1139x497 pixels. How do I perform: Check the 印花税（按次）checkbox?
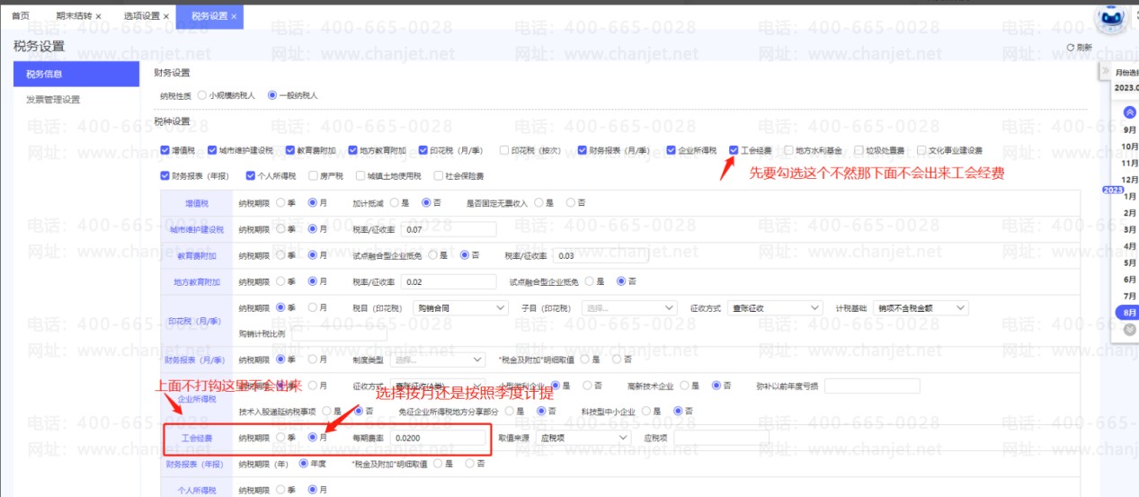tap(504, 150)
